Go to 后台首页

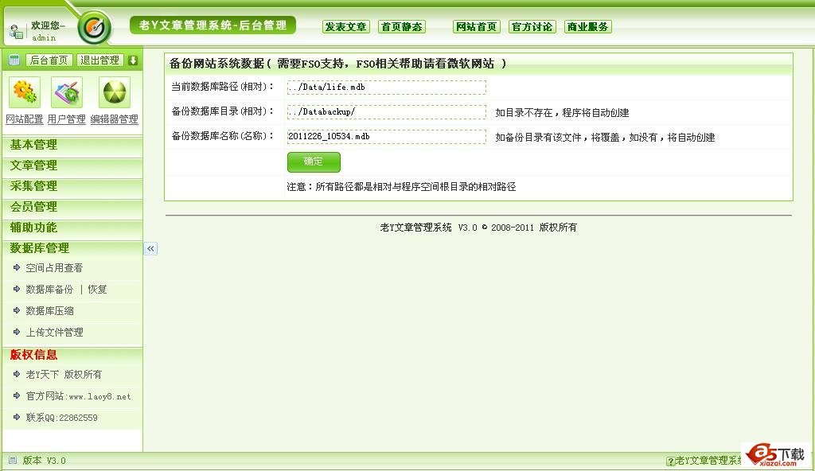(49, 60)
